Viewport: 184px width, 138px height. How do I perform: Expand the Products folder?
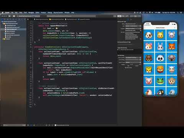click(3, 39)
